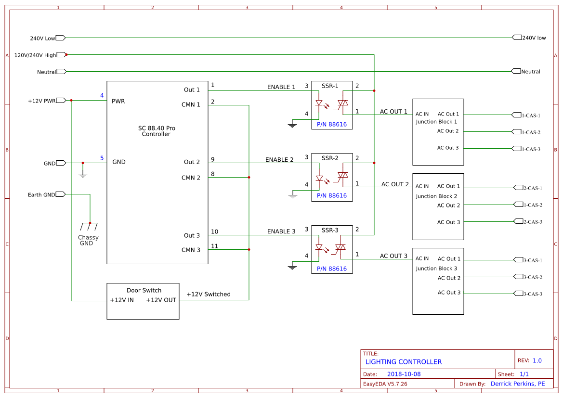Click Derrick Perkins, PE author name
The height and width of the screenshot is (398, 563).
(518, 384)
